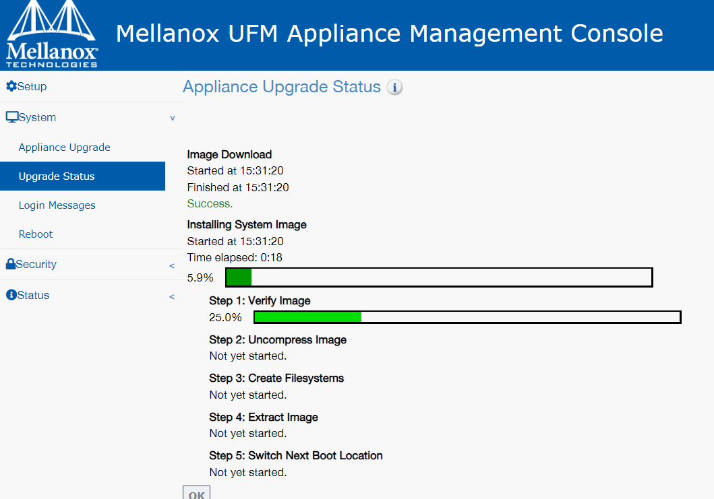Click the Step 5: Switch Next Boot Location label
Image resolution: width=714 pixels, height=499 pixels.
(296, 456)
